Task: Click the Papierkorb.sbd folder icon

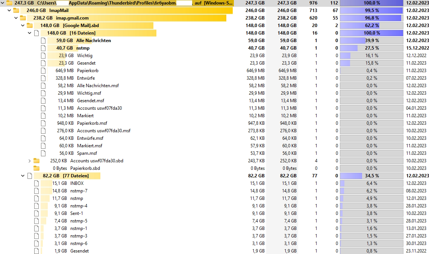Action: coord(36,168)
